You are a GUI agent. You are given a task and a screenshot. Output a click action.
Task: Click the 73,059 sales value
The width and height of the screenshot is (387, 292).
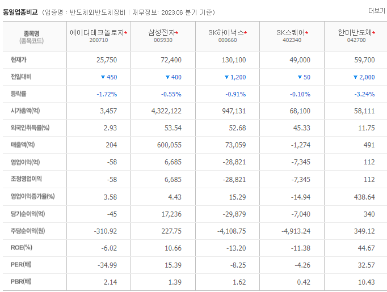pyautogui.click(x=235, y=145)
